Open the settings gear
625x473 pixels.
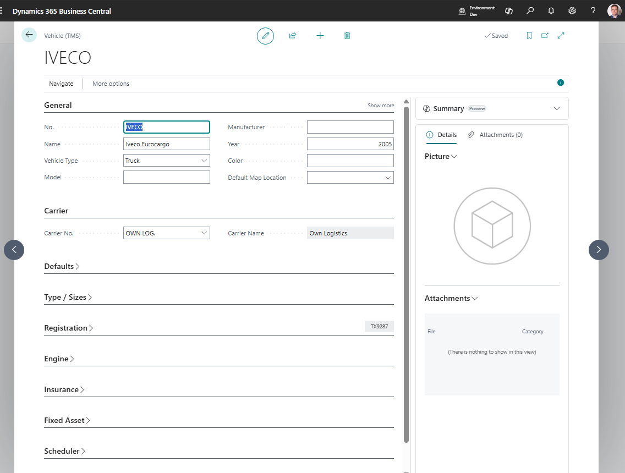point(572,11)
